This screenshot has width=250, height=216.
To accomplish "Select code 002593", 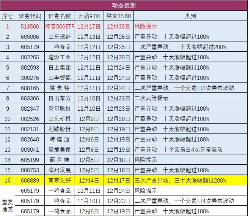I will [x=30, y=67].
